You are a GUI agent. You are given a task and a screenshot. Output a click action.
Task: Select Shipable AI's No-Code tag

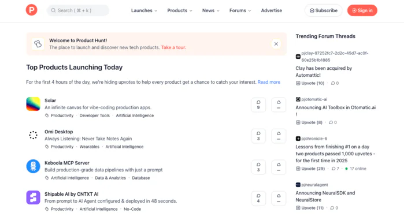coord(132,209)
